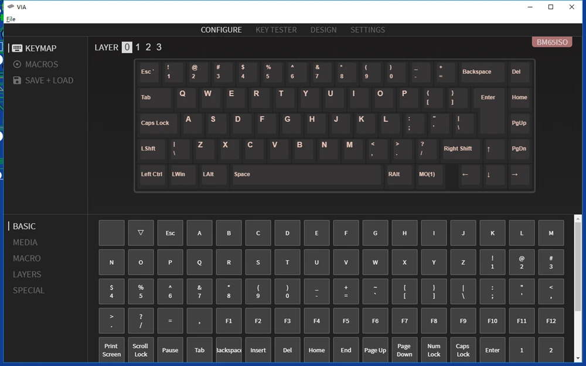Switch to layer 2

pyautogui.click(x=148, y=47)
